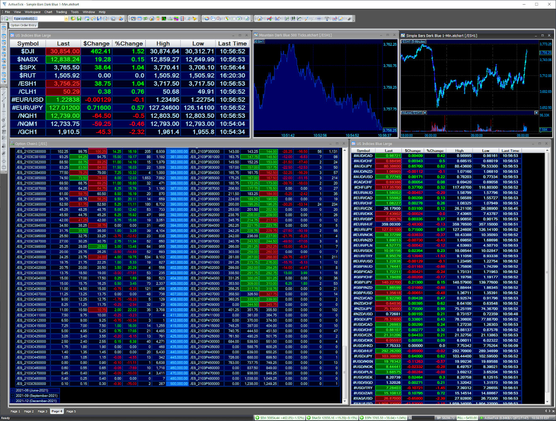This screenshot has width=556, height=421.
Task: Click the /GCH1 symbol row
Action: point(130,132)
